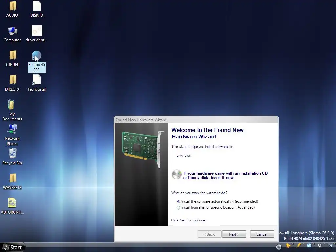The width and height of the screenshot is (336, 252).
Task: Click 'Welcome to the Found New Hardware Wizard' heading
Action: click(207, 133)
